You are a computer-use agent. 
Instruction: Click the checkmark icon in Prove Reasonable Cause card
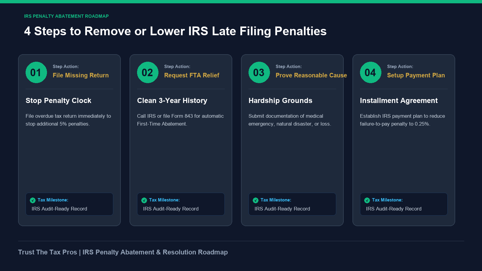pos(255,200)
